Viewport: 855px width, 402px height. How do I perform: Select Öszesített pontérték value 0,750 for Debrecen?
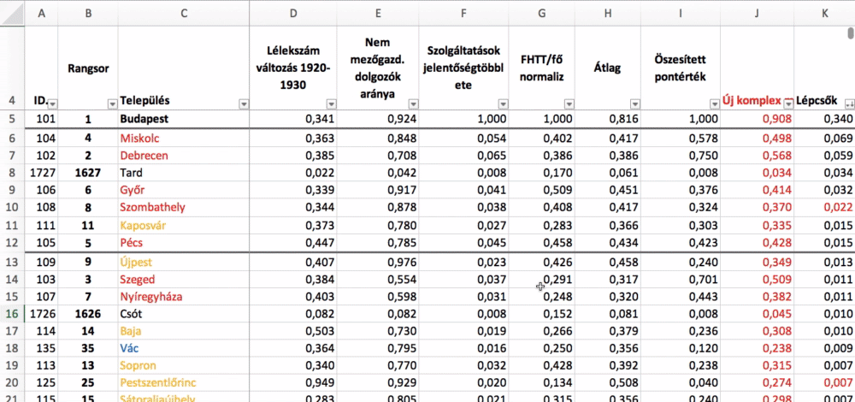click(x=681, y=156)
